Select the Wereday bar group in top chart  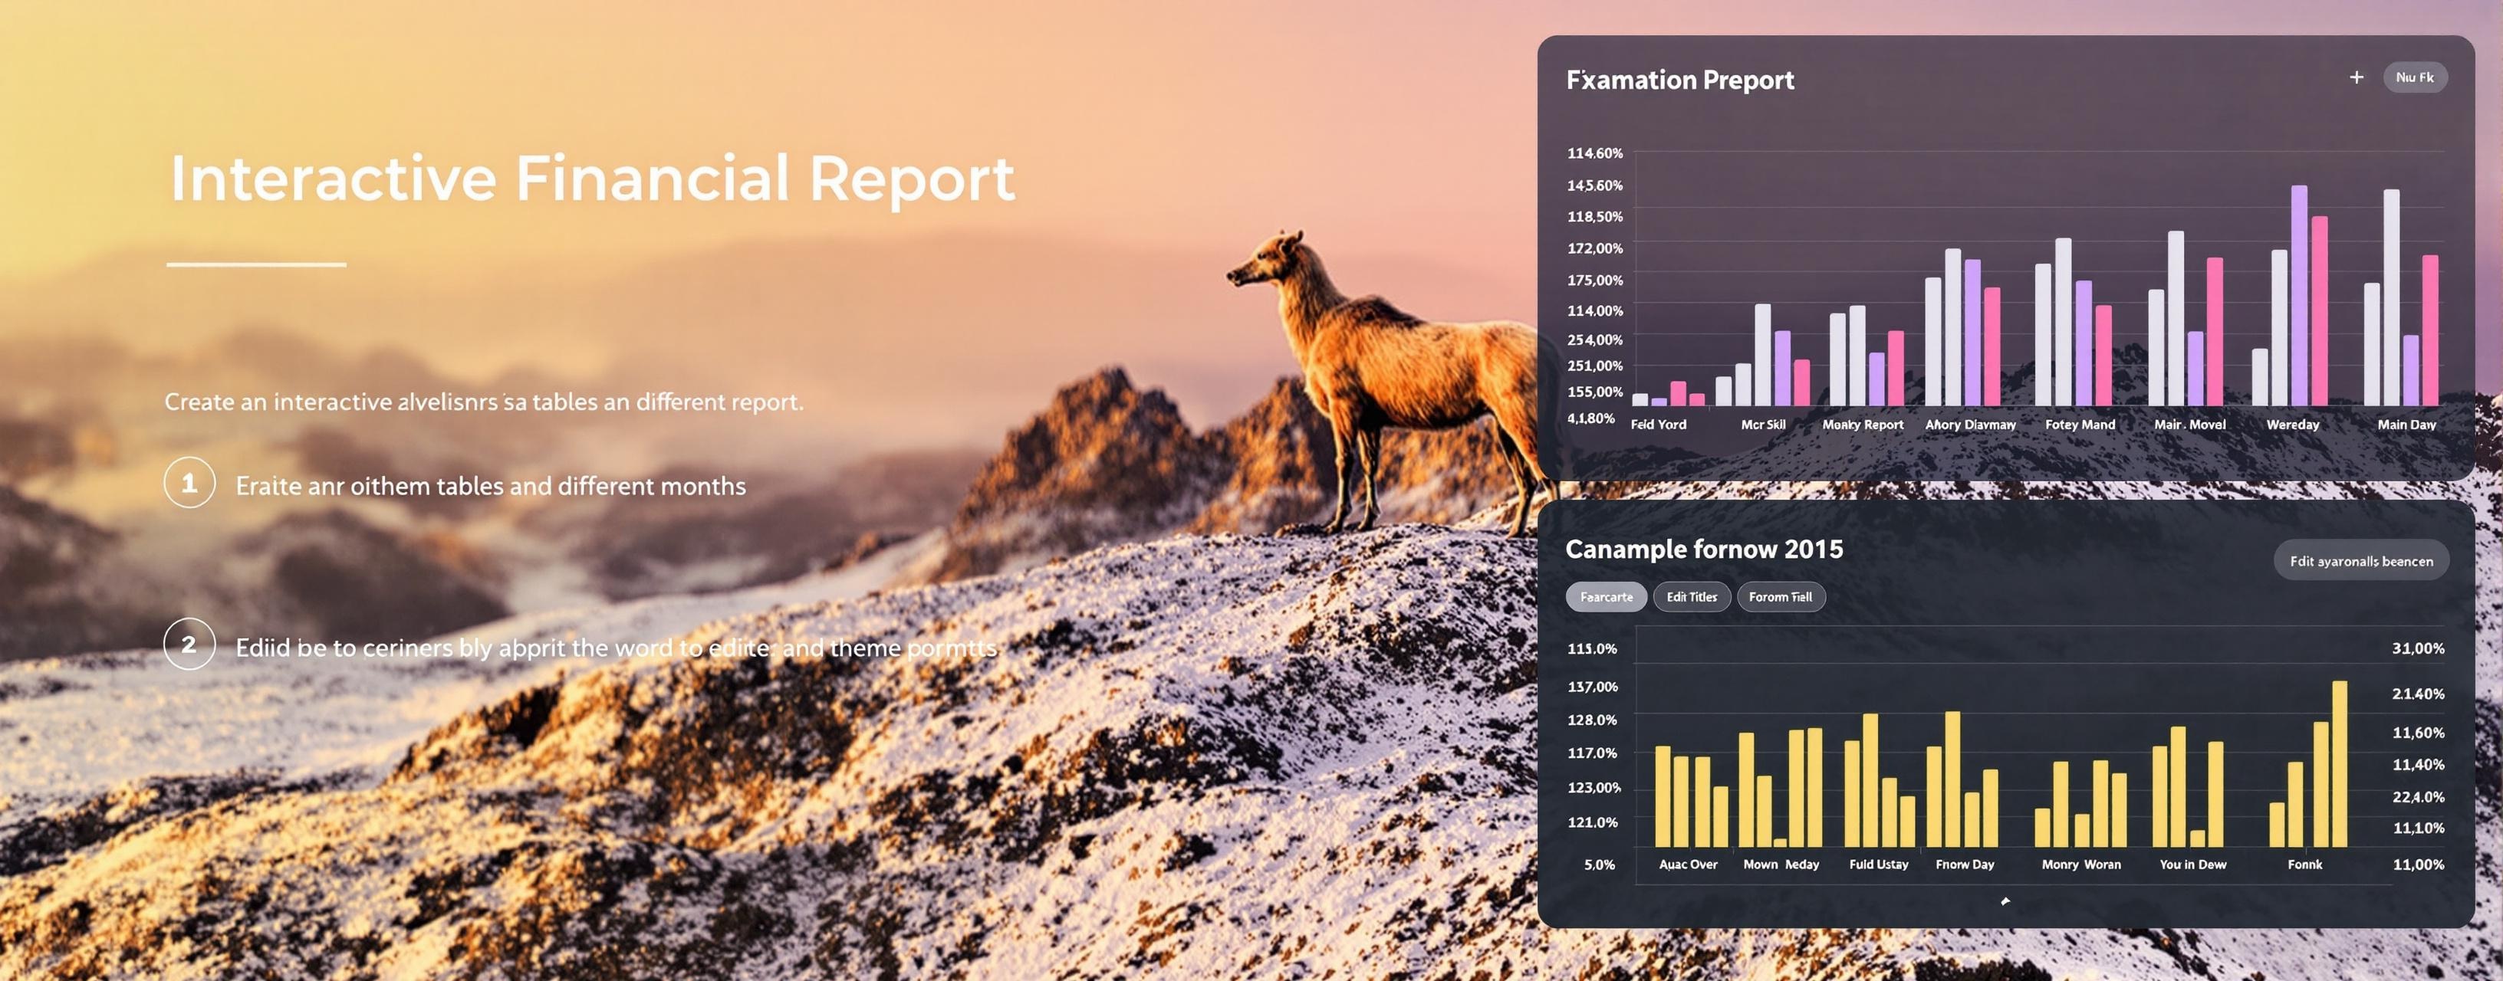click(2291, 295)
